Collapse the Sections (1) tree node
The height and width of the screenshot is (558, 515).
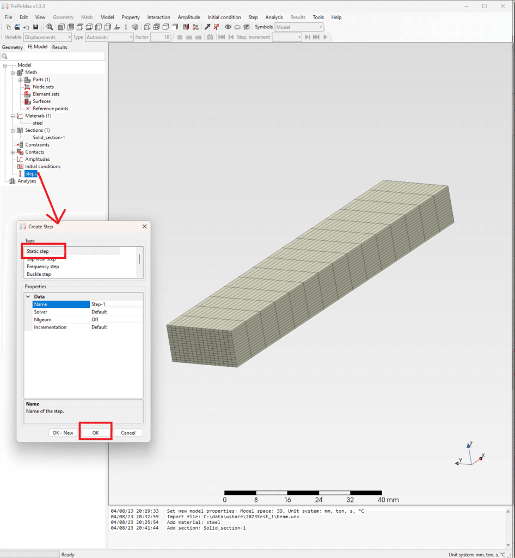pos(13,131)
